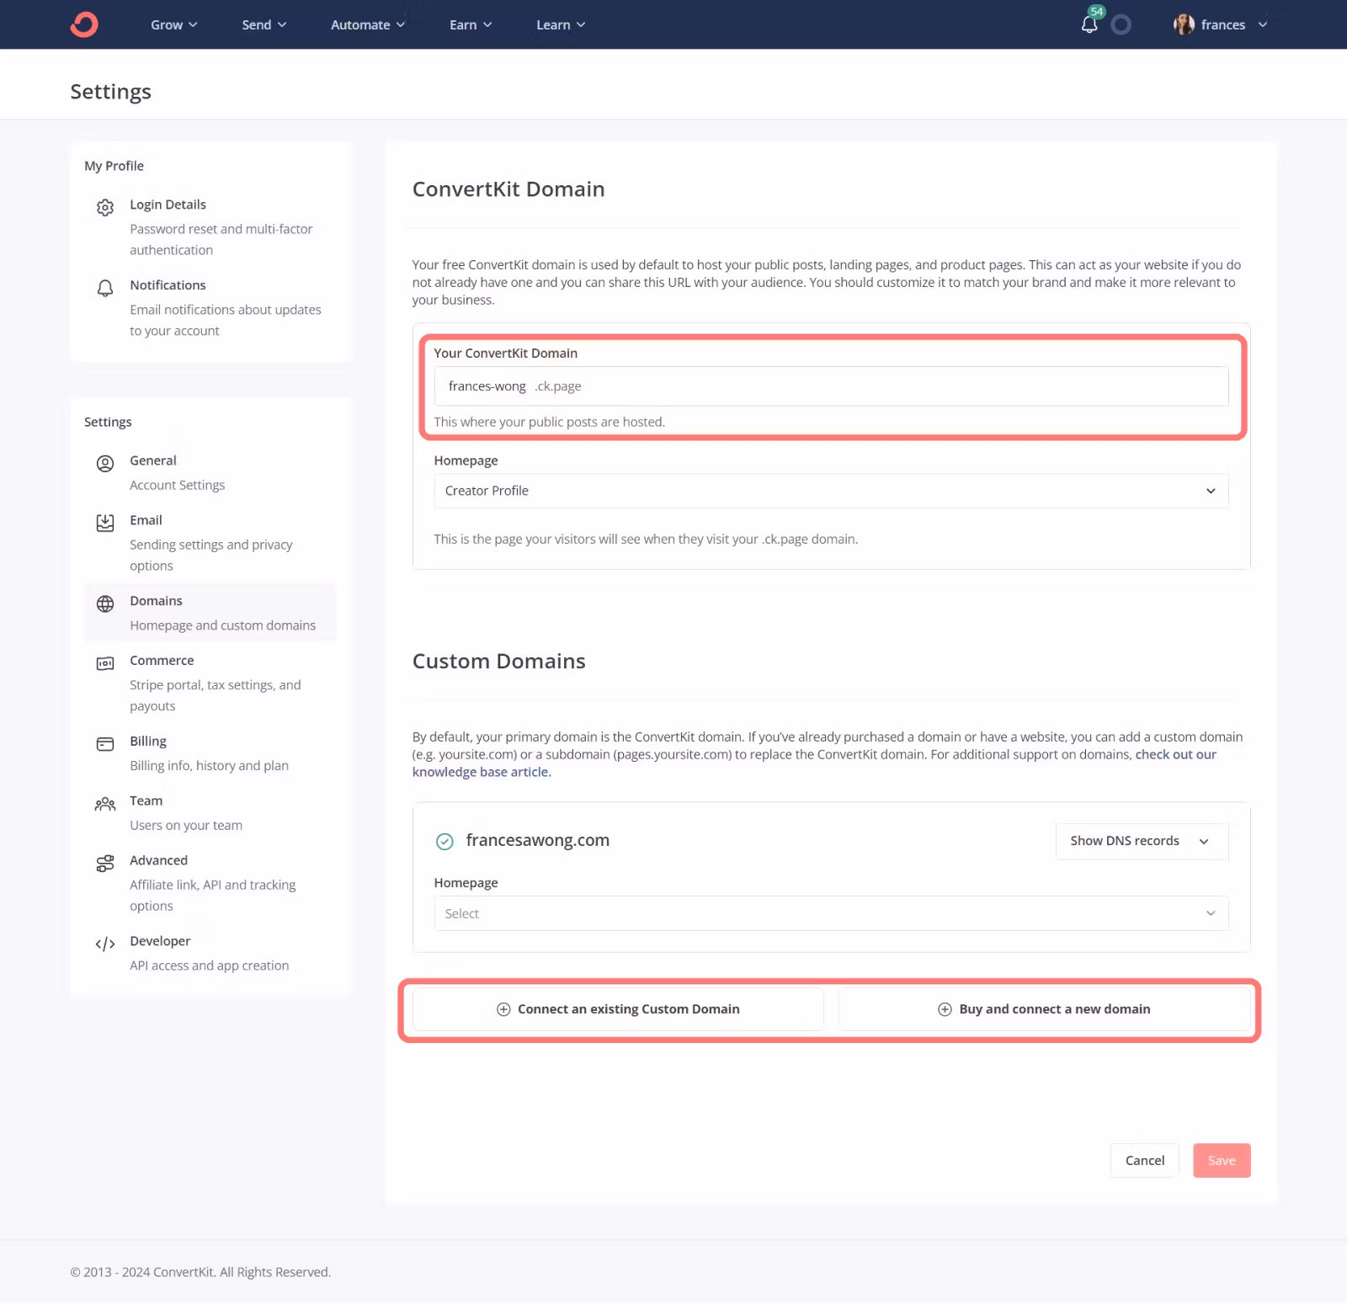Open Advanced options section
Screen dimensions: 1347x1303
[x=210, y=883]
